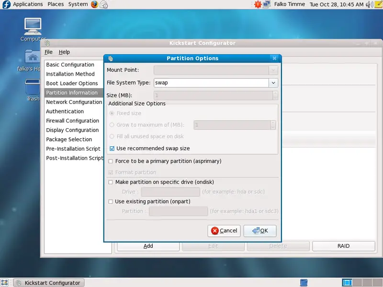Open the File System Type dropdown arrow
This screenshot has height=287, width=383.
tap(273, 83)
